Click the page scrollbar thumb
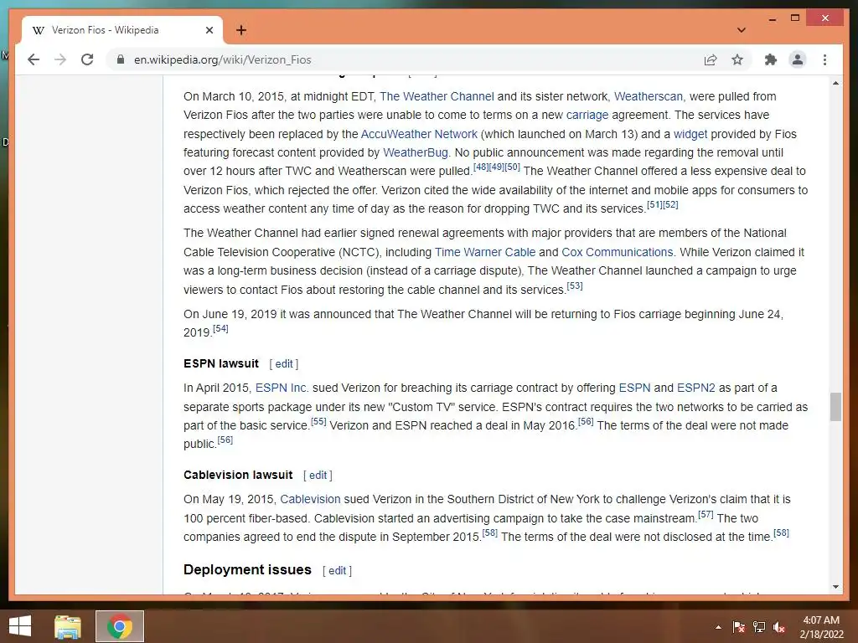This screenshot has width=858, height=643. tap(835, 406)
